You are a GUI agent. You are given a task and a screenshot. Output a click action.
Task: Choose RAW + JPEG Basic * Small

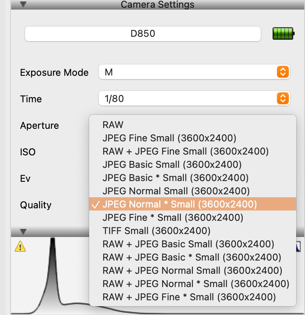193,257
